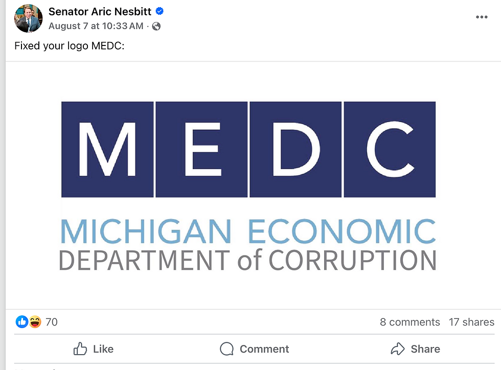This screenshot has width=501, height=370.
Task: Click Senator Aric Nesbitt's profile picture
Action: click(29, 19)
